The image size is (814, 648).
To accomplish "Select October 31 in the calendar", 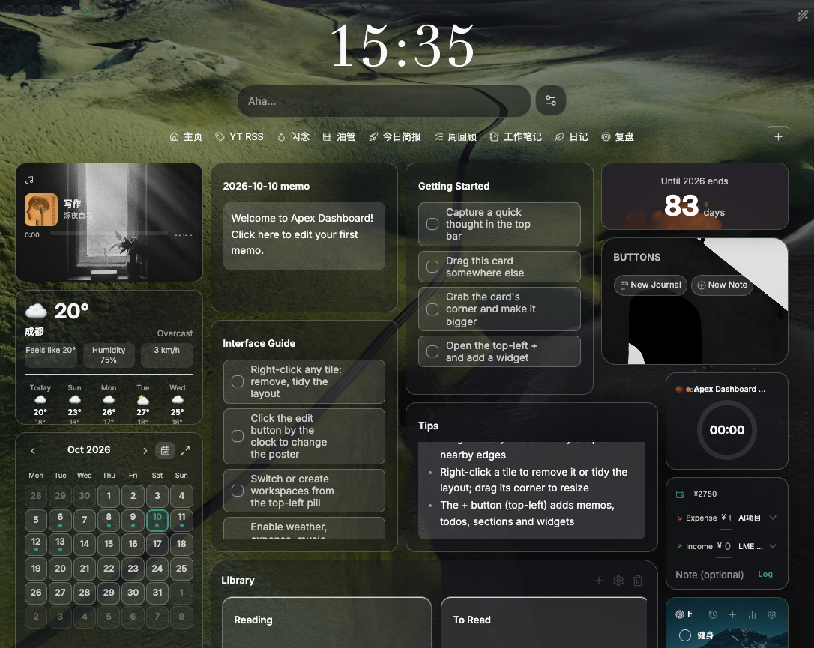I will pyautogui.click(x=157, y=593).
